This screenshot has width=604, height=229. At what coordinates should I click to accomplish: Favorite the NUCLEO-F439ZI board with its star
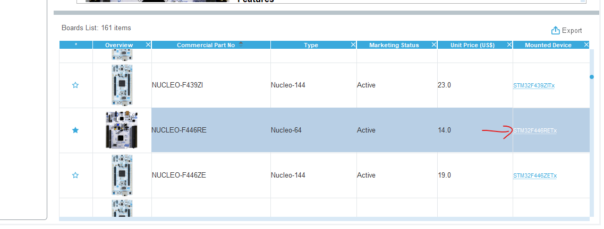coord(75,85)
